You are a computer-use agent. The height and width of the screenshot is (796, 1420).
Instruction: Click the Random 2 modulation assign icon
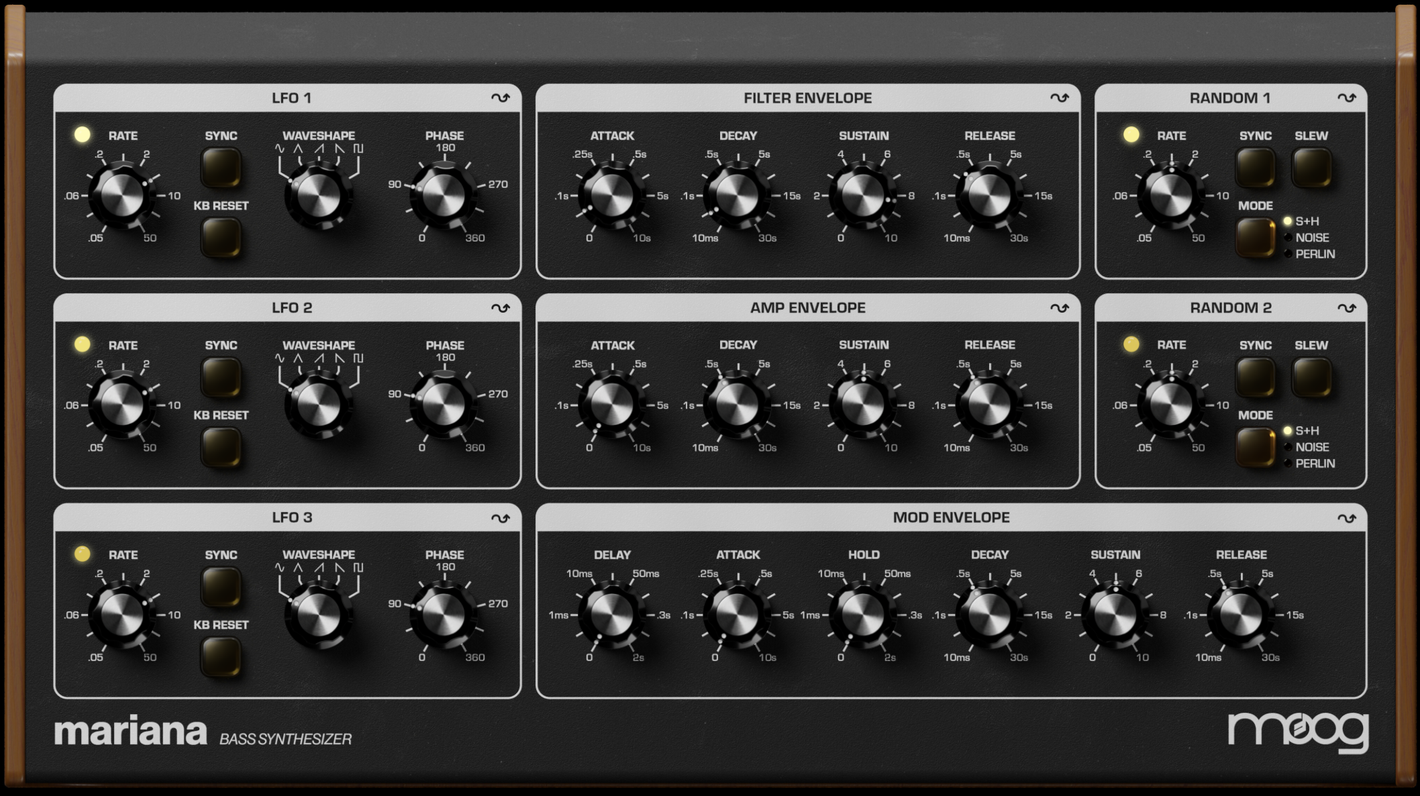(1346, 308)
